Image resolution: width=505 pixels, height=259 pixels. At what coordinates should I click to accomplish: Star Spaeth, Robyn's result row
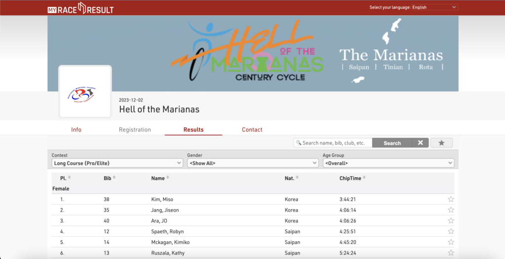pos(451,232)
